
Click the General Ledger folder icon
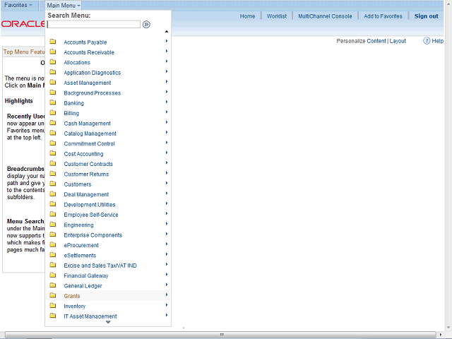tap(53, 285)
